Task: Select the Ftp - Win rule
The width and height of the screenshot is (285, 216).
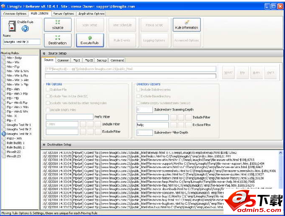Action: [13, 89]
